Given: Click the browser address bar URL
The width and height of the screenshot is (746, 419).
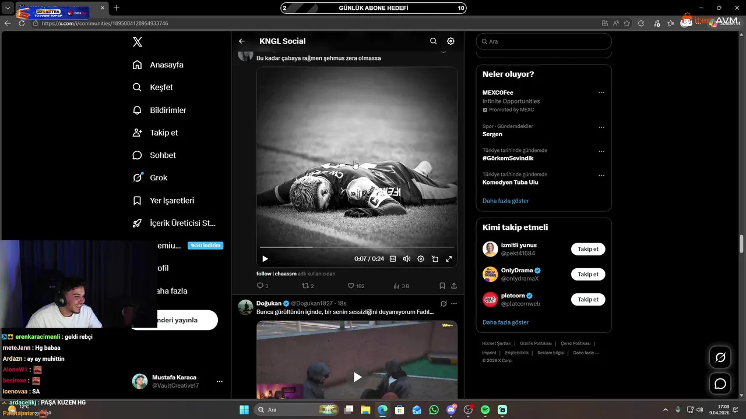Looking at the screenshot, I should (105, 23).
